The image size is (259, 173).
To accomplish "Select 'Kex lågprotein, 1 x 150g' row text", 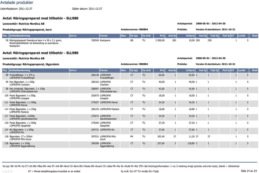I will tap(22, 82).
